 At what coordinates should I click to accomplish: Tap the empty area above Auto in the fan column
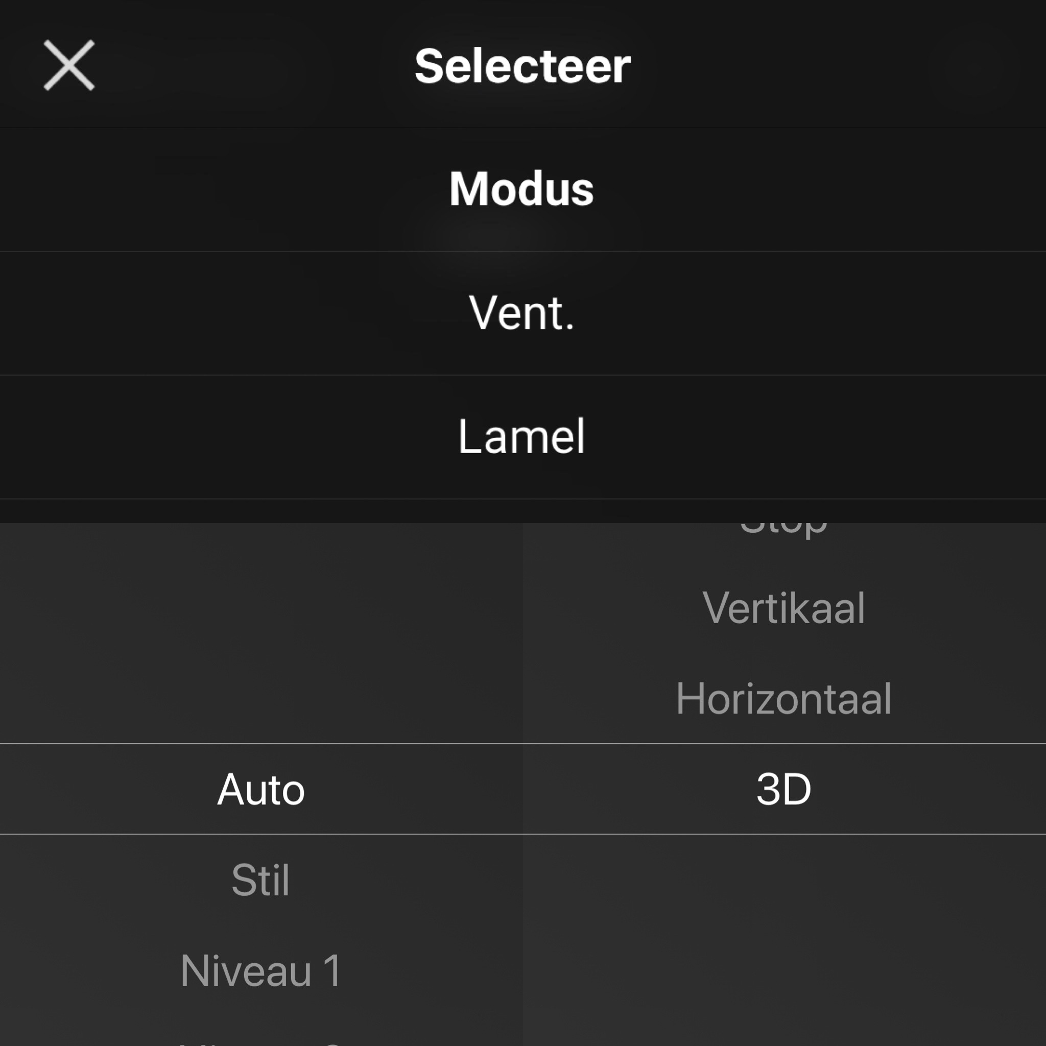[x=261, y=633]
